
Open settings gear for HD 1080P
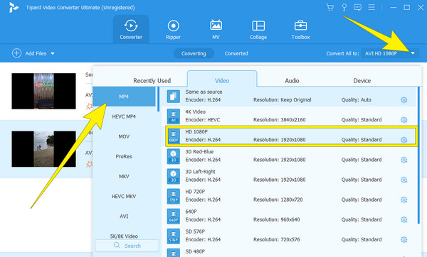point(404,140)
